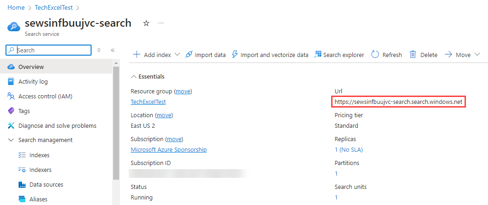Click the Access control people icon
The image size is (488, 205).
click(x=11, y=96)
